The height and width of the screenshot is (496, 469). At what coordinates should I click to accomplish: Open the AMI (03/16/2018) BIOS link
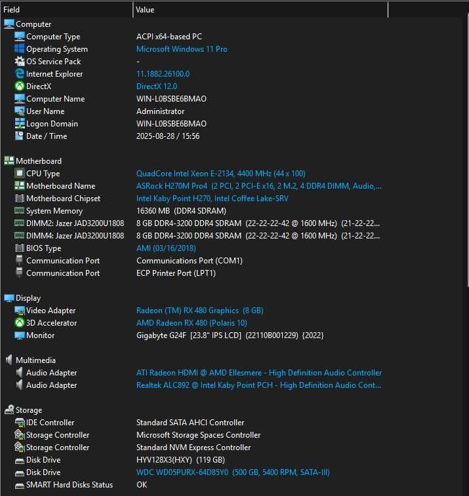pyautogui.click(x=166, y=248)
